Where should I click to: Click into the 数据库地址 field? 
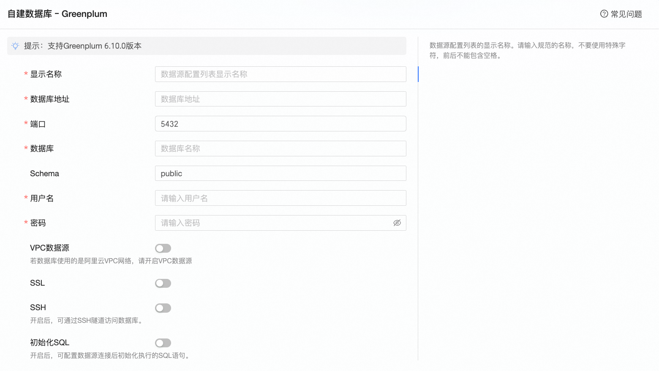point(280,99)
